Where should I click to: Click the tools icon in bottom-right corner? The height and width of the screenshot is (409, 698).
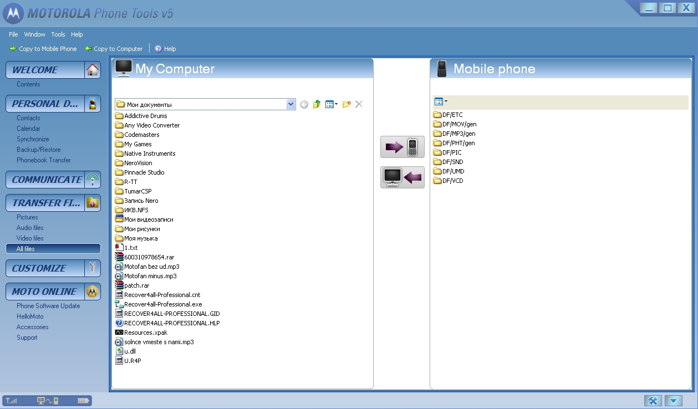pos(653,401)
